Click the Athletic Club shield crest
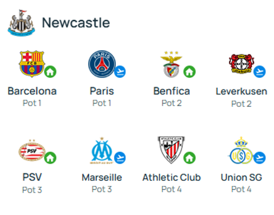274x215 pixels. (171, 150)
